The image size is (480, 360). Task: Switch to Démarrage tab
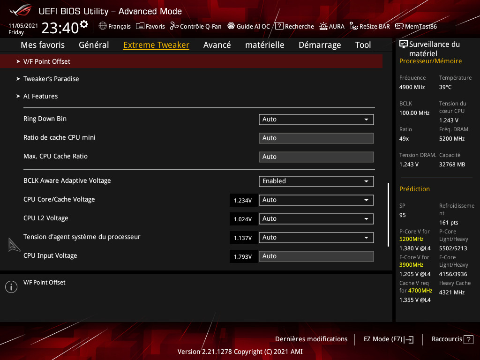pyautogui.click(x=320, y=45)
